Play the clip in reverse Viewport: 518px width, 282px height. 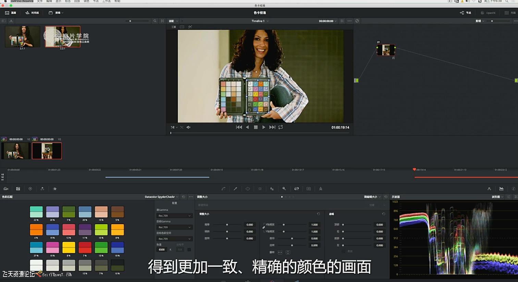point(247,127)
